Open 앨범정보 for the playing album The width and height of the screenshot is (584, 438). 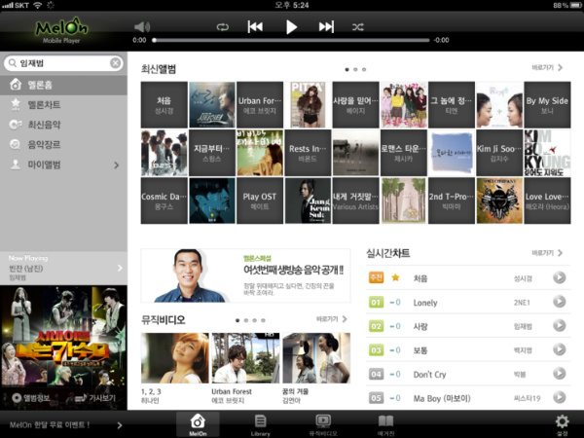[32, 398]
